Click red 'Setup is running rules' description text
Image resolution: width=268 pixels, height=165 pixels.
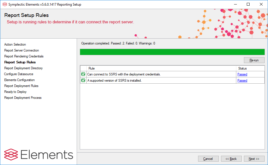(x=70, y=22)
